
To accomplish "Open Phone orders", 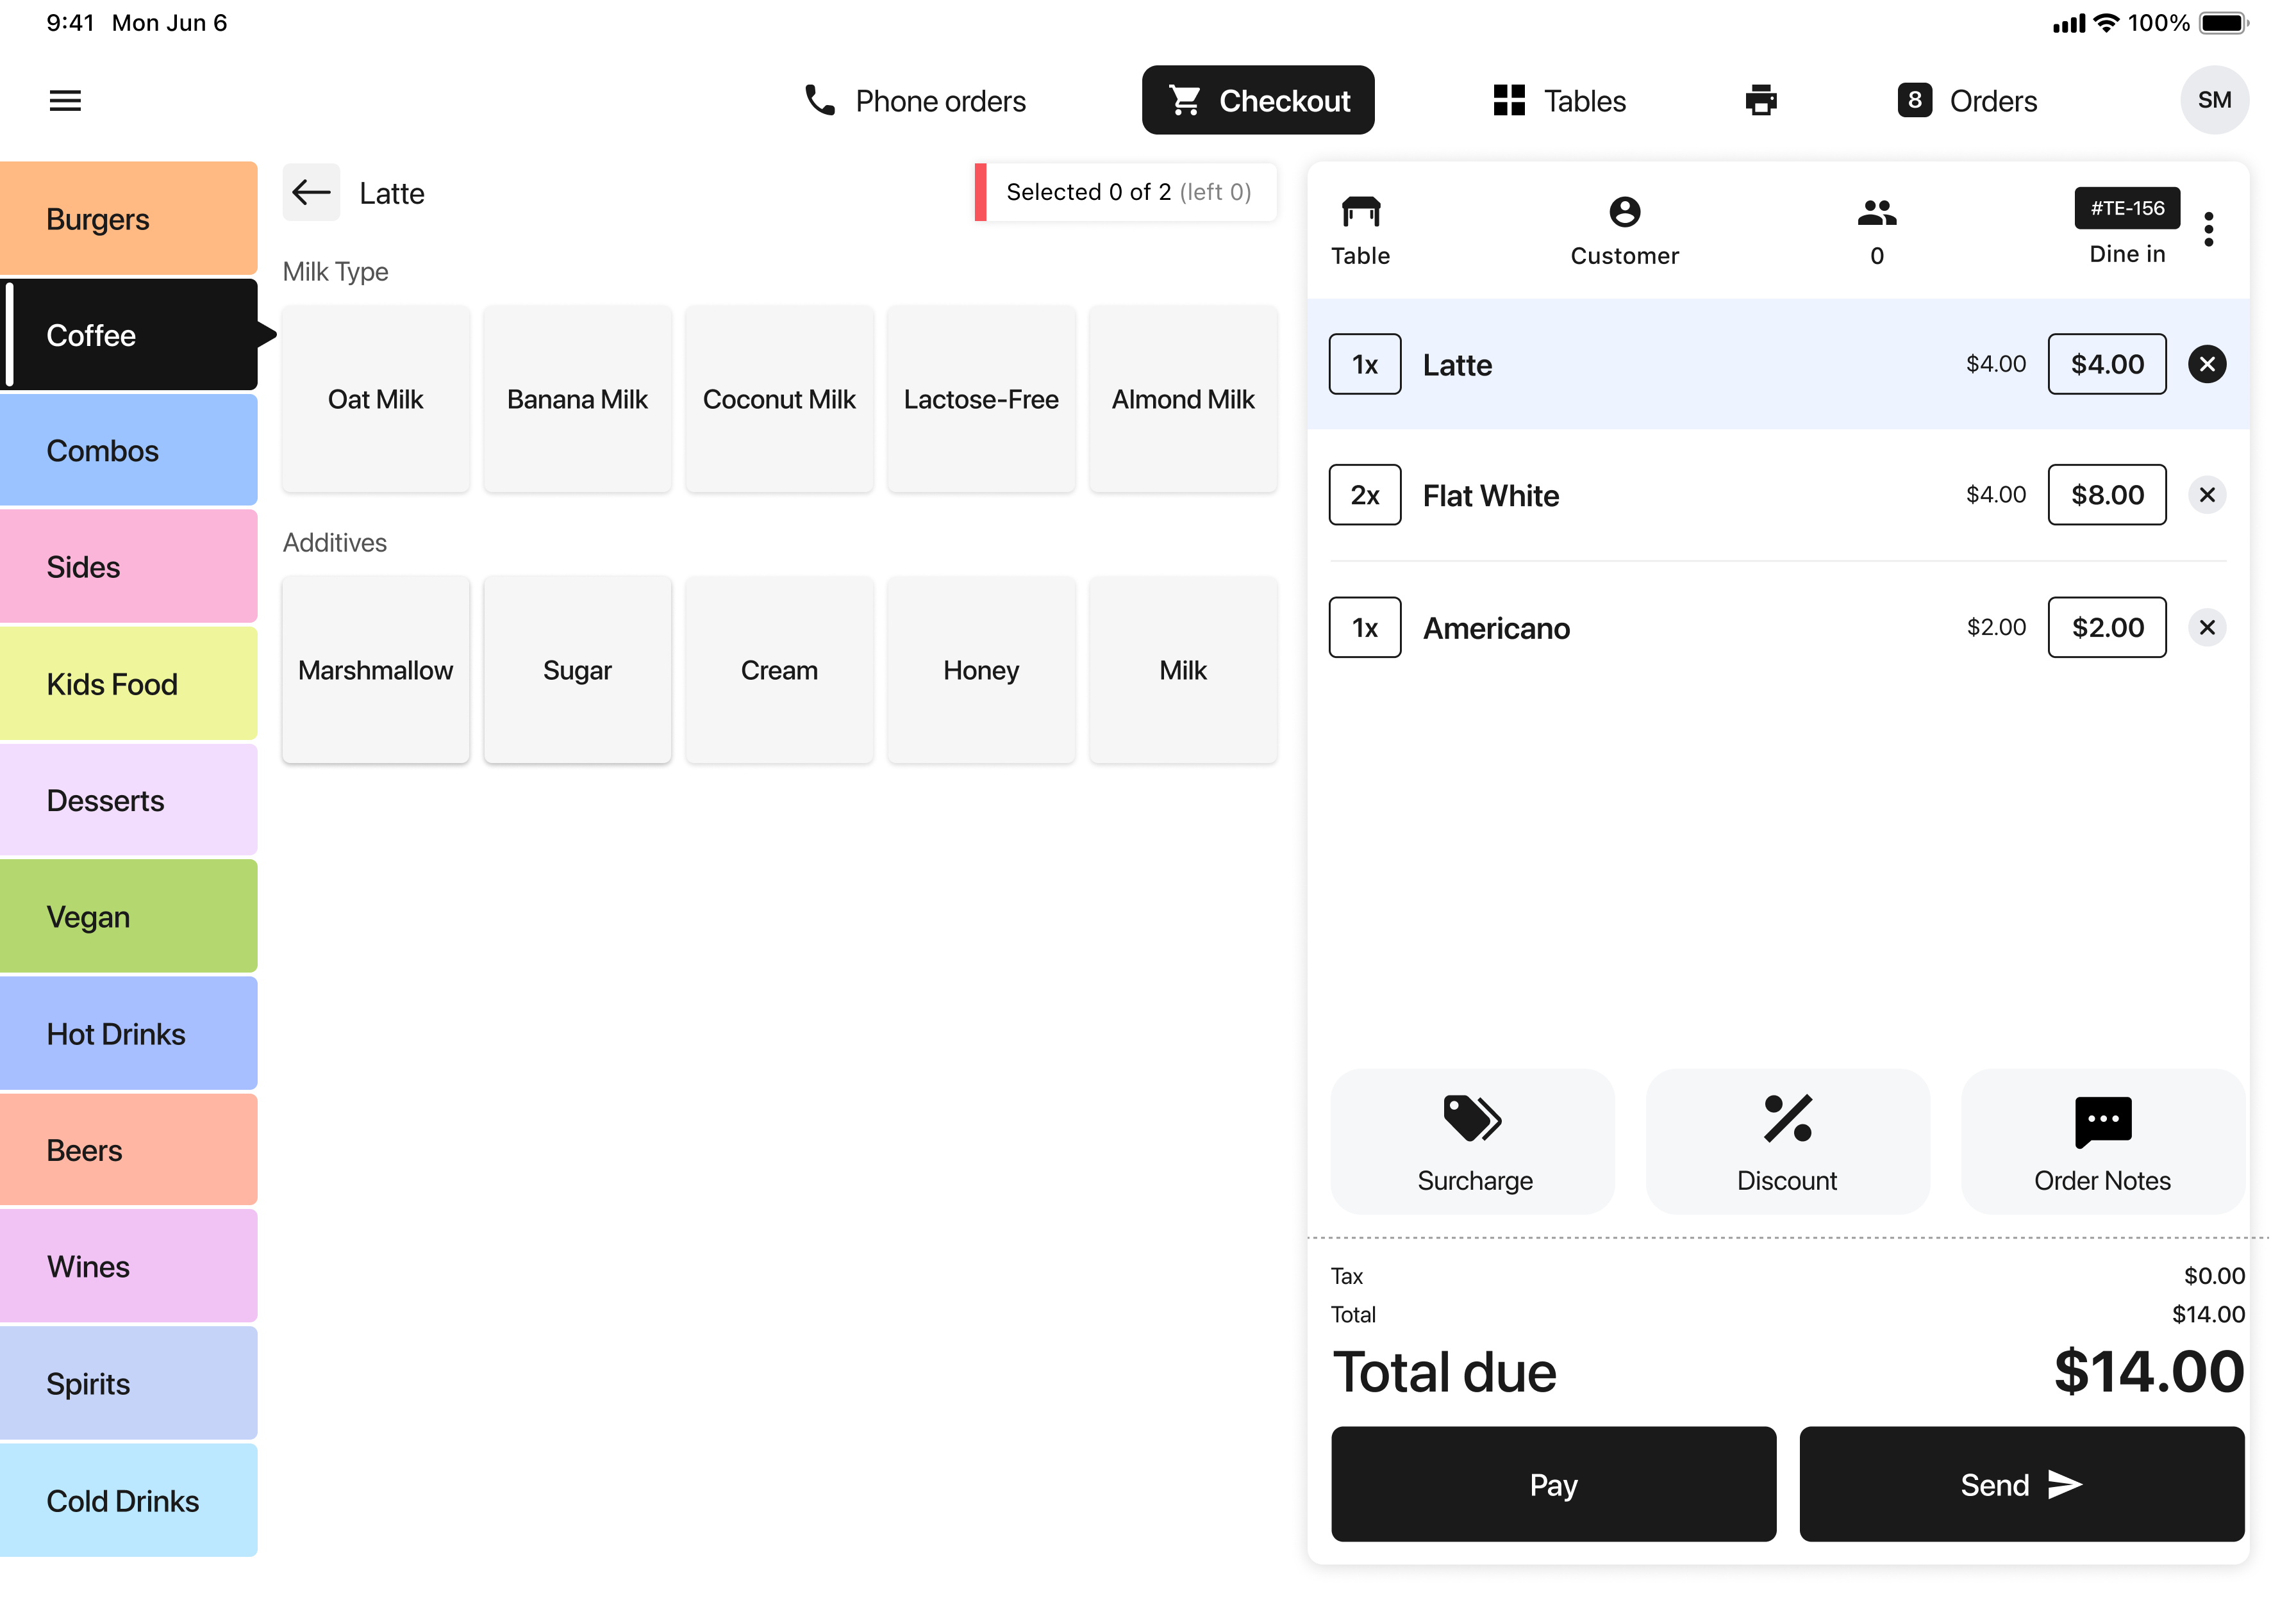I will [915, 101].
